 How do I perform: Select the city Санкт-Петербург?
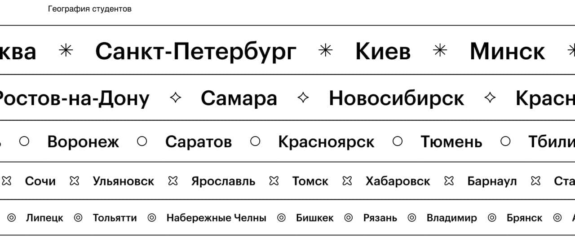(196, 51)
